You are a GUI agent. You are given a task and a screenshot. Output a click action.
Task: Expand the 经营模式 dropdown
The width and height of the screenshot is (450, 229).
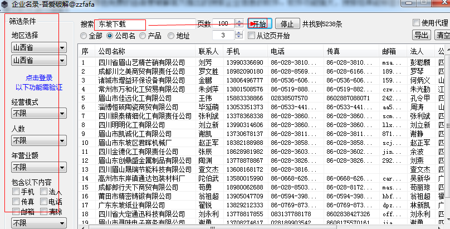pos(39,113)
